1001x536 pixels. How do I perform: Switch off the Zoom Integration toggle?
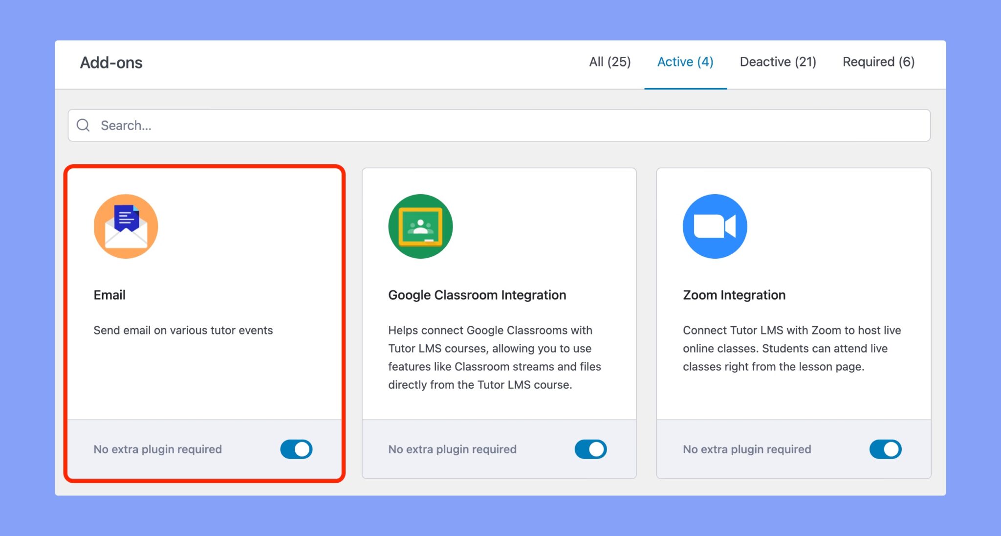[885, 449]
